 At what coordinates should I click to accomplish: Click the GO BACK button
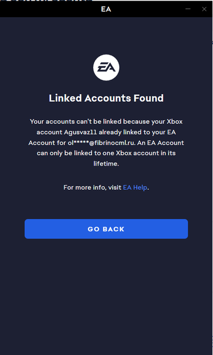106,229
